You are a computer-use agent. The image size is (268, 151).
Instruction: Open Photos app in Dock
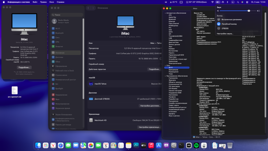pyautogui.click(x=91, y=145)
